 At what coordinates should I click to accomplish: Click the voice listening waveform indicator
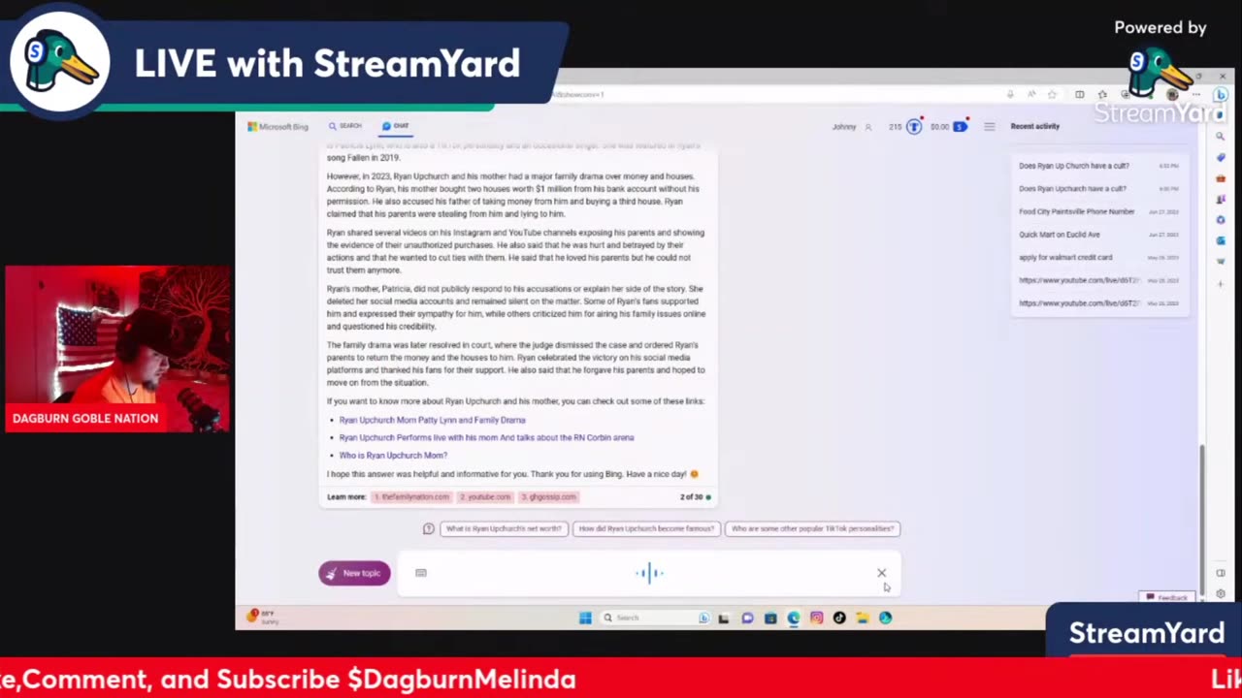(x=649, y=573)
